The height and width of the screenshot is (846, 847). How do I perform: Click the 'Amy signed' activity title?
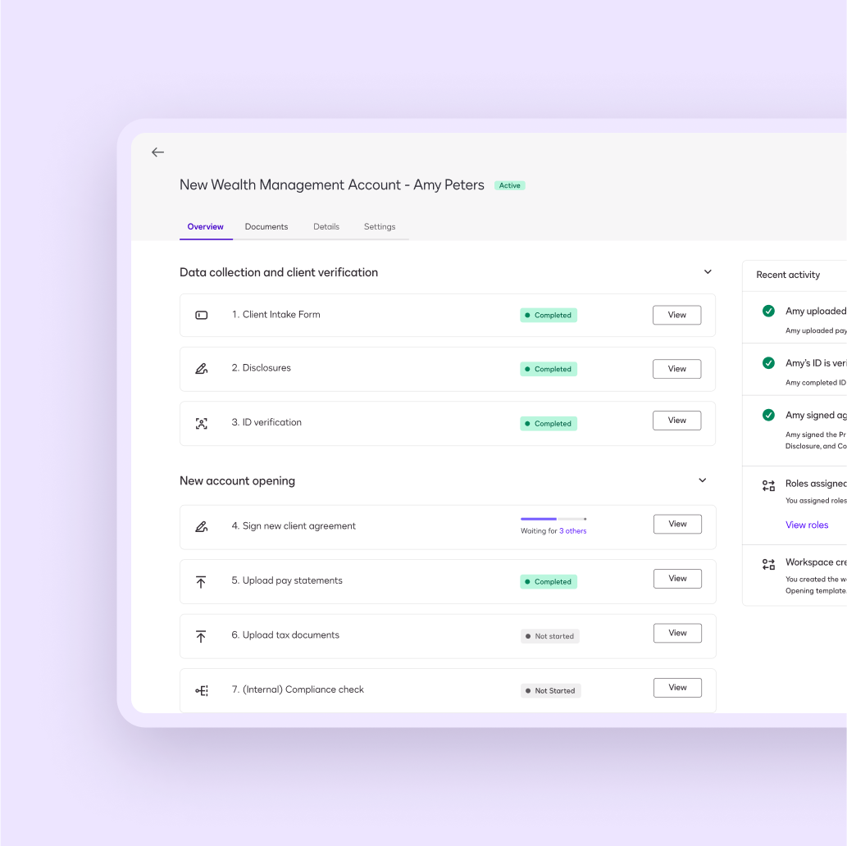[x=816, y=415]
